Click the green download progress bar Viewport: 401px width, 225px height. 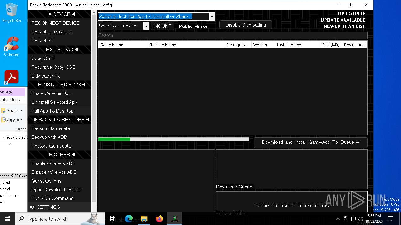(x=174, y=139)
